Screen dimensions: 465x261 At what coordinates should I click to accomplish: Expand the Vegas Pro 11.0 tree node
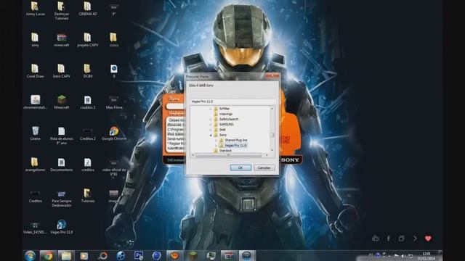tap(217, 146)
